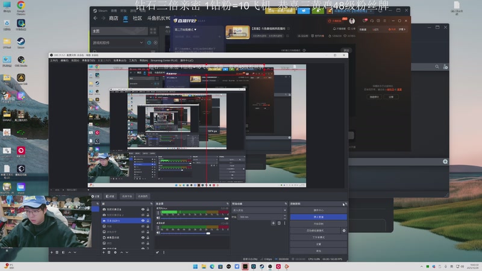This screenshot has width=482, height=271.
Task: Switch Steam library to grid view icon
Action: click(153, 31)
